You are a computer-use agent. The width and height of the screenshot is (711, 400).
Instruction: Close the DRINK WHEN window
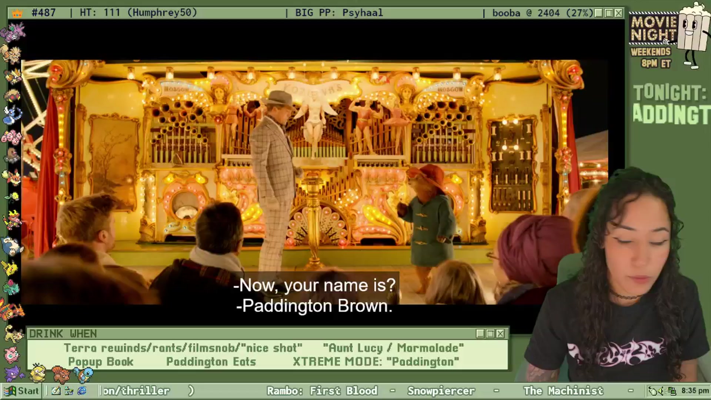[500, 334]
